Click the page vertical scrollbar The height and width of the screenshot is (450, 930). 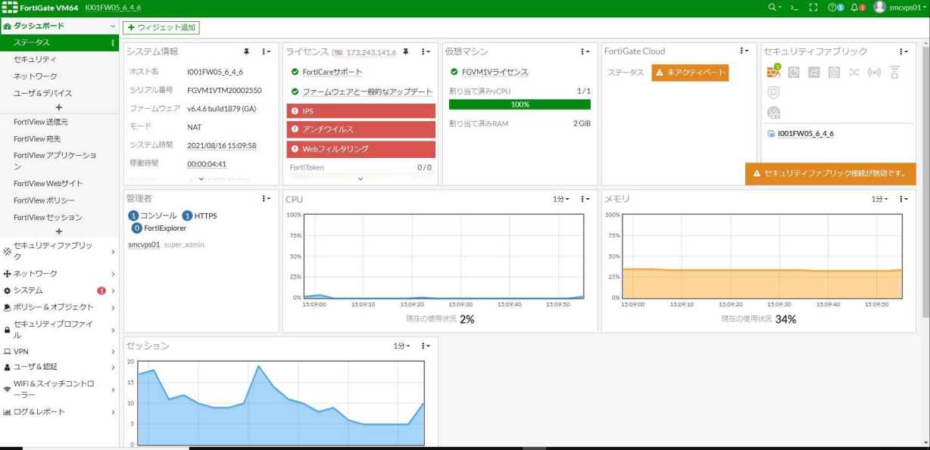pyautogui.click(x=925, y=182)
